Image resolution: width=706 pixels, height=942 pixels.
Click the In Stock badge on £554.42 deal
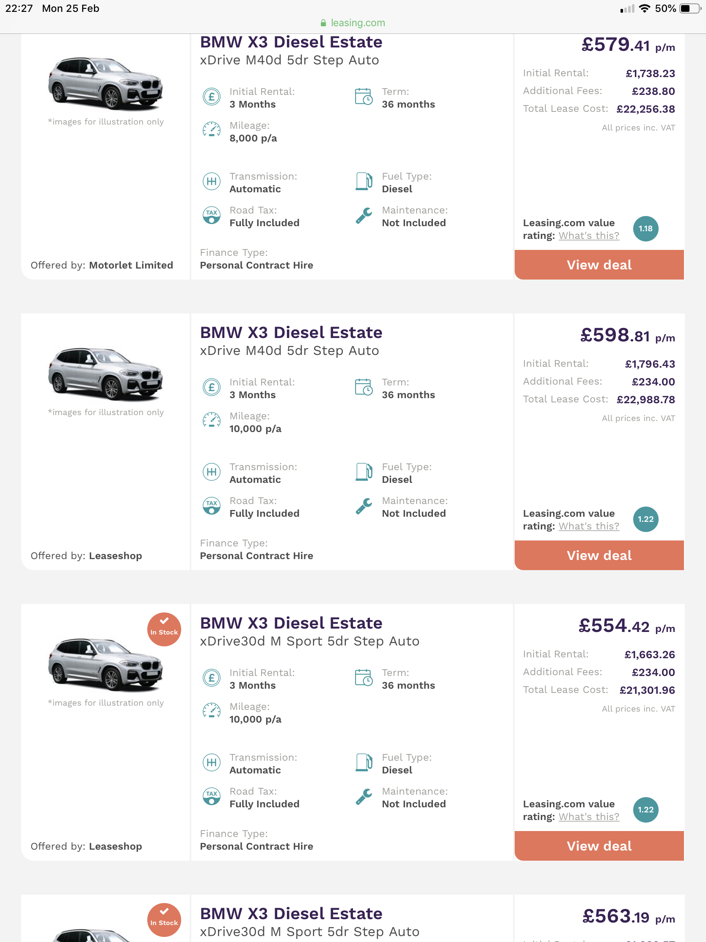pyautogui.click(x=164, y=629)
